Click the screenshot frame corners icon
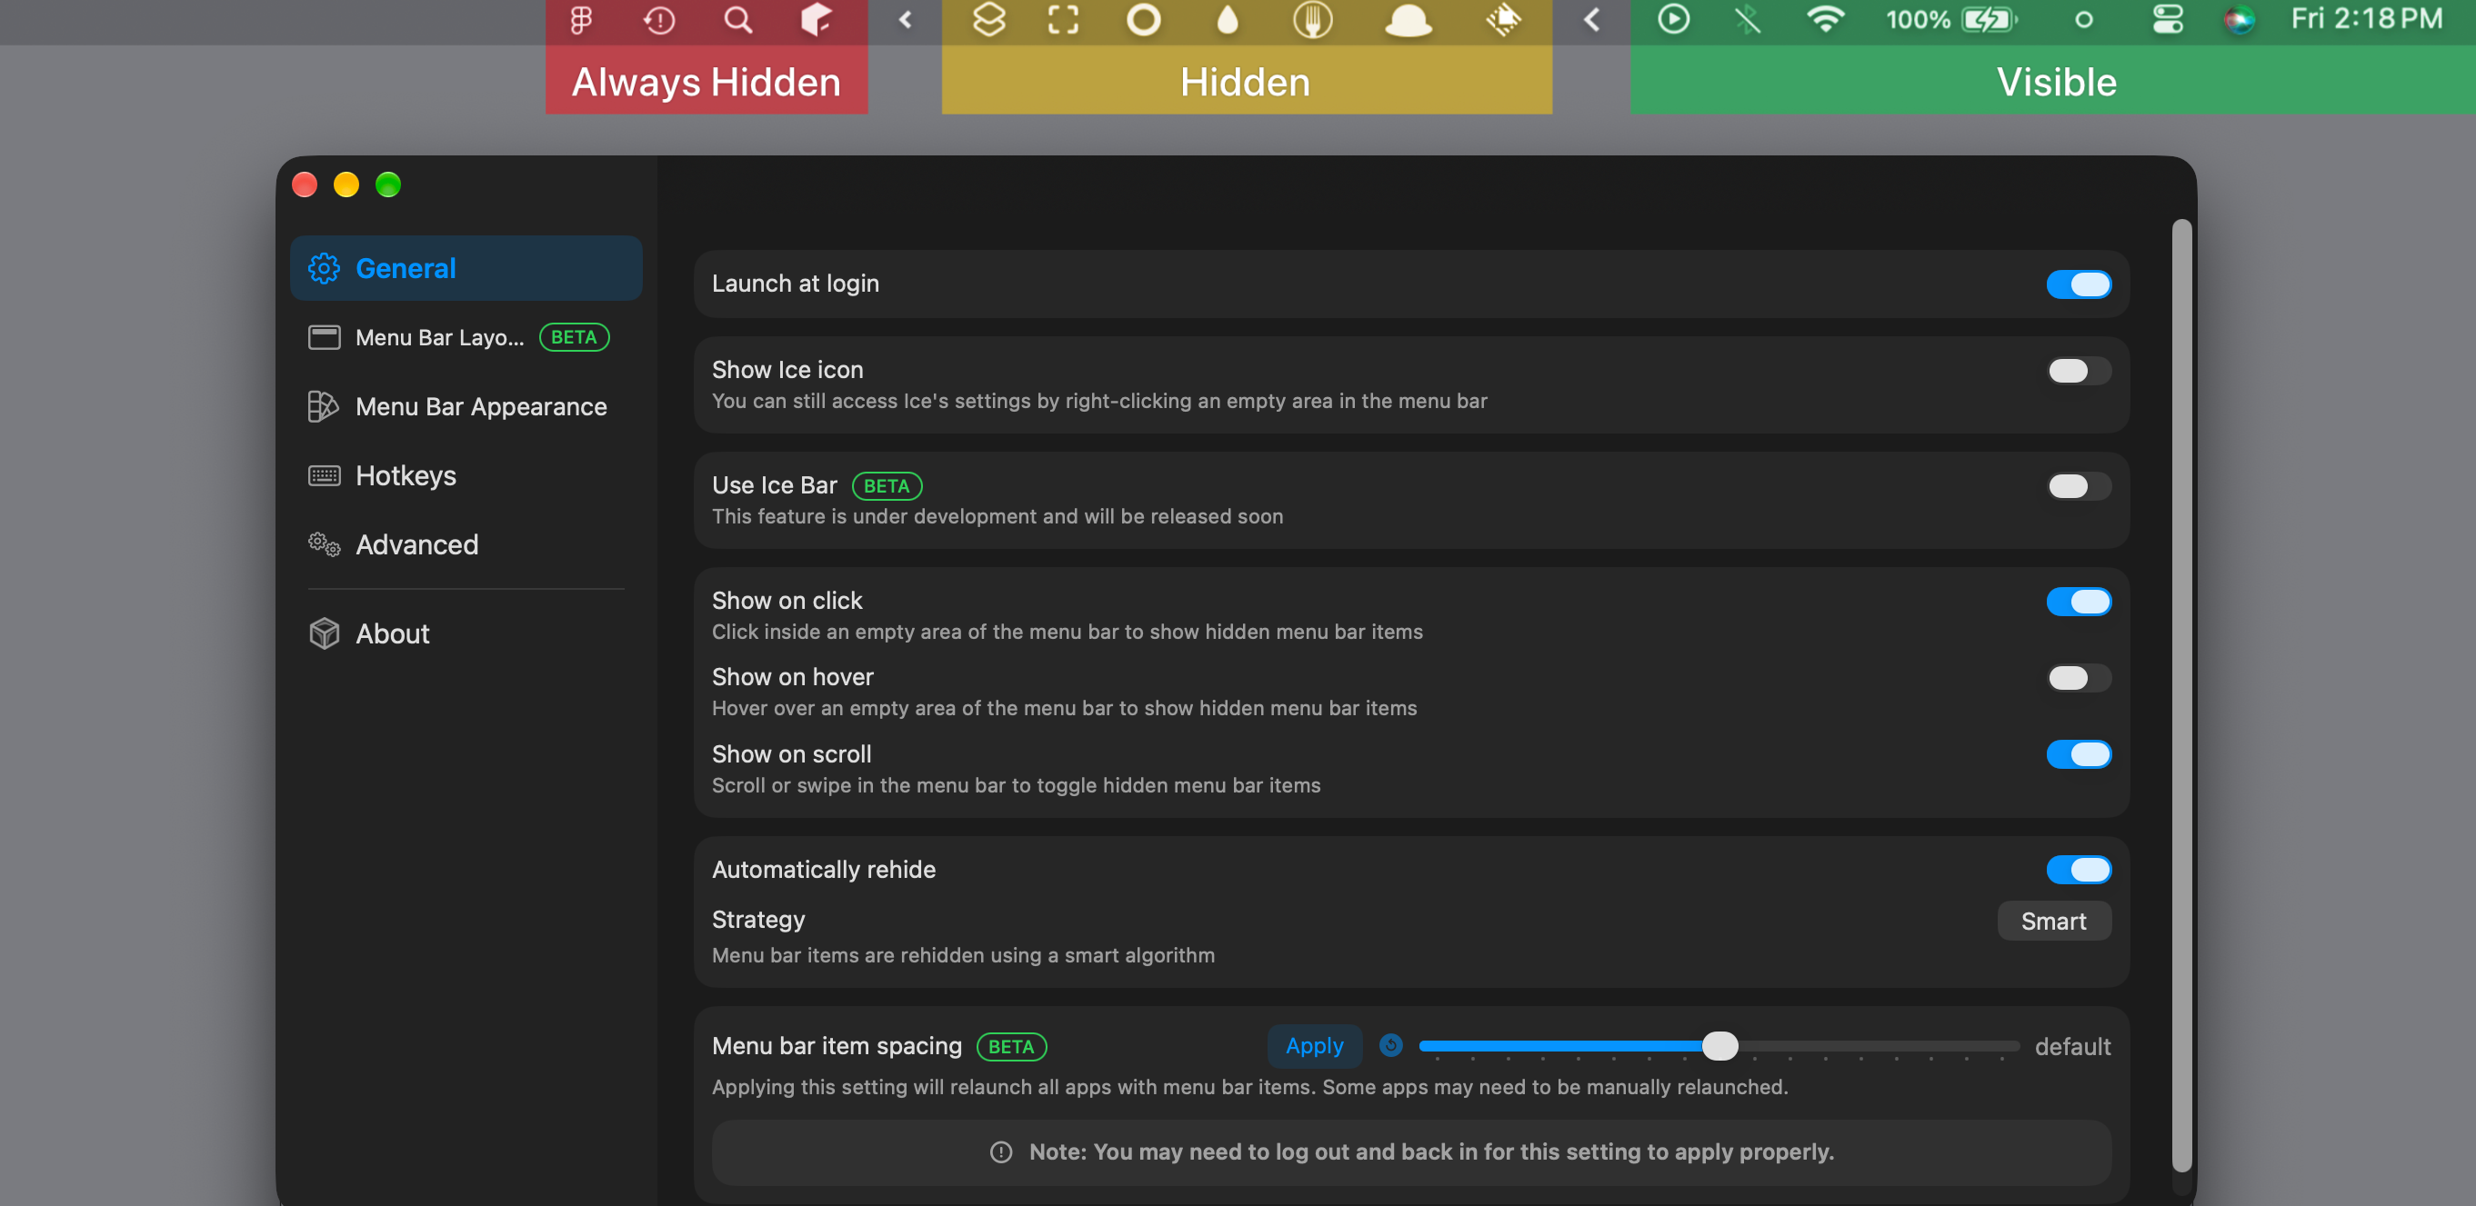Screen dimensions: 2476x1206 [x=1063, y=19]
